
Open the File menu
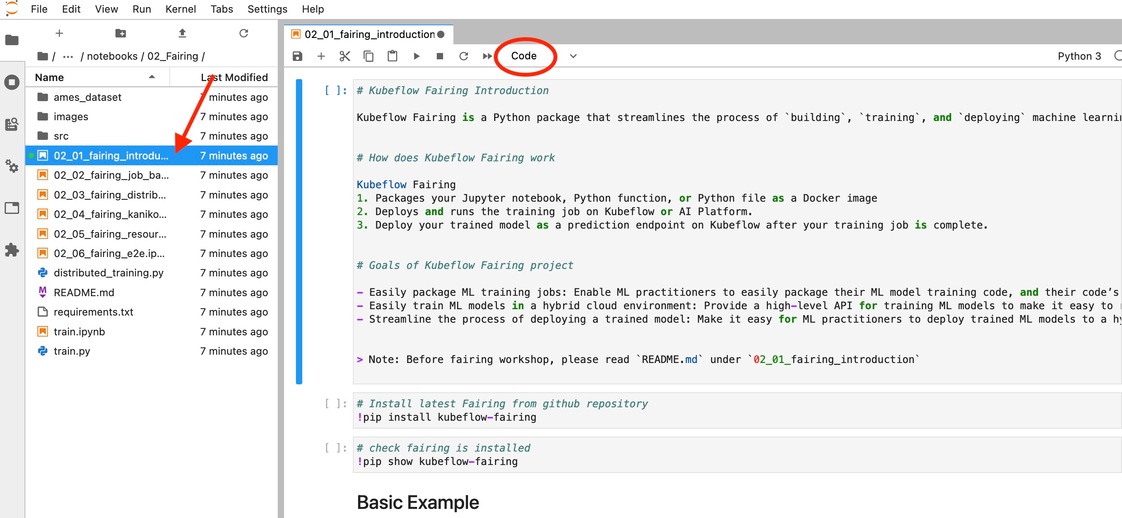[39, 9]
